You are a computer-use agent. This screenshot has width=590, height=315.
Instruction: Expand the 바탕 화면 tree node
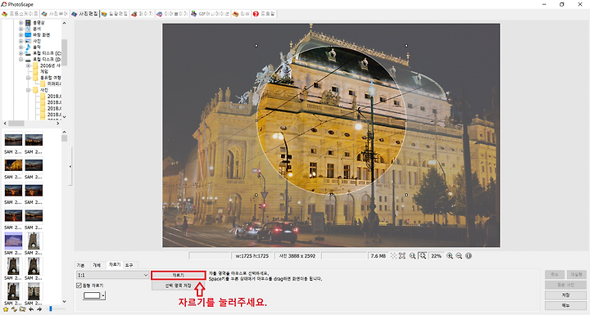click(x=21, y=35)
